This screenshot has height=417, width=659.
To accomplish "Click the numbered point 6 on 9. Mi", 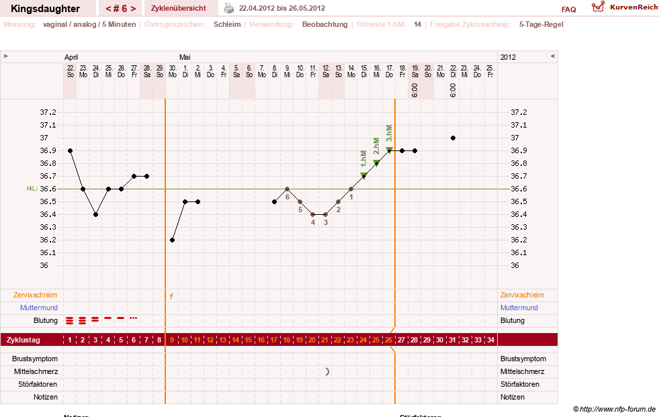I will [287, 189].
